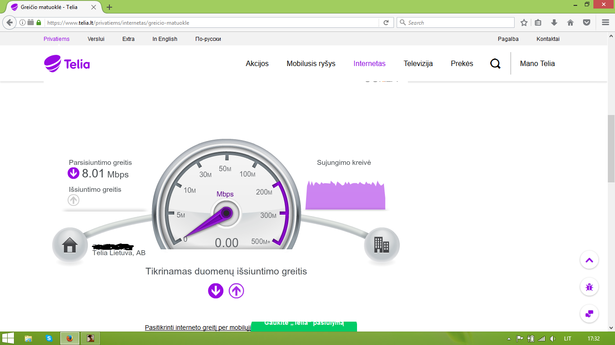The height and width of the screenshot is (345, 615).
Task: Open the chat bubbles round icon
Action: coord(589,314)
